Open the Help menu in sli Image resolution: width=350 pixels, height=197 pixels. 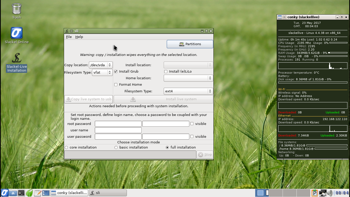click(x=79, y=37)
